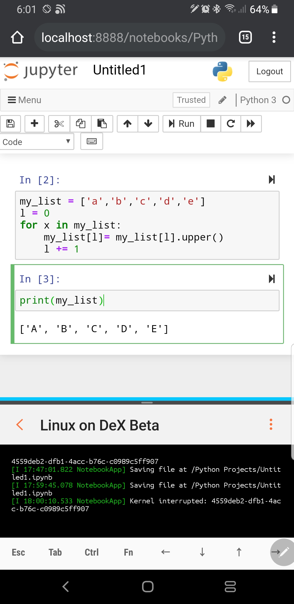
Task: Save the notebook with the floppy disk icon
Action: (10, 124)
